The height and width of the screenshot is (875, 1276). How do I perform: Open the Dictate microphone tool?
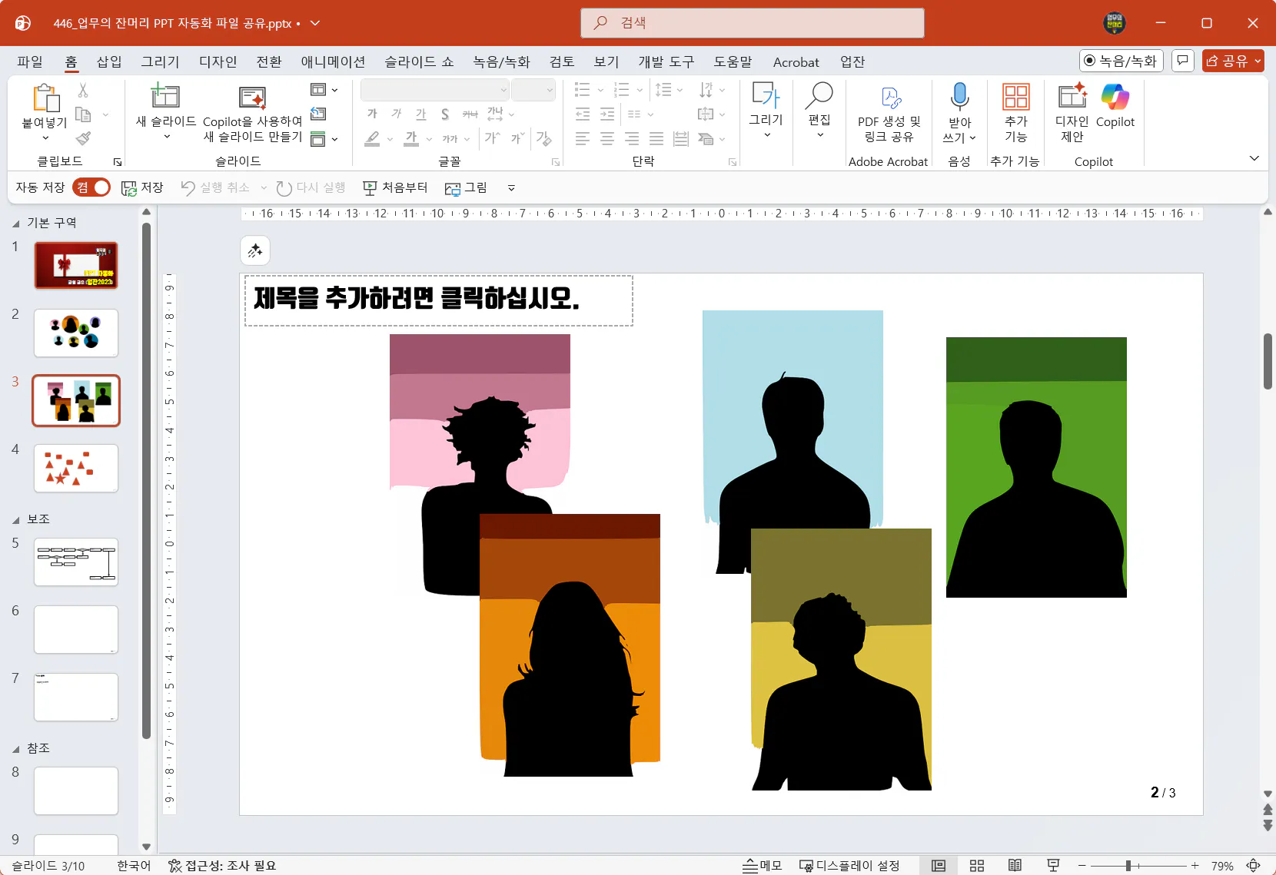click(x=959, y=98)
